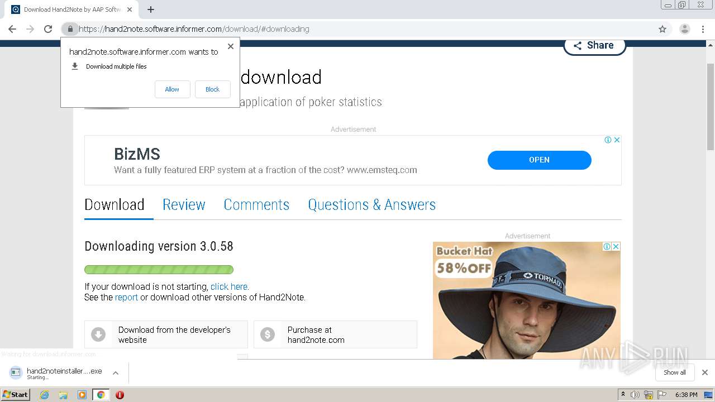715x402 pixels.
Task: Reload the page with the refresh icon
Action: coord(48,29)
